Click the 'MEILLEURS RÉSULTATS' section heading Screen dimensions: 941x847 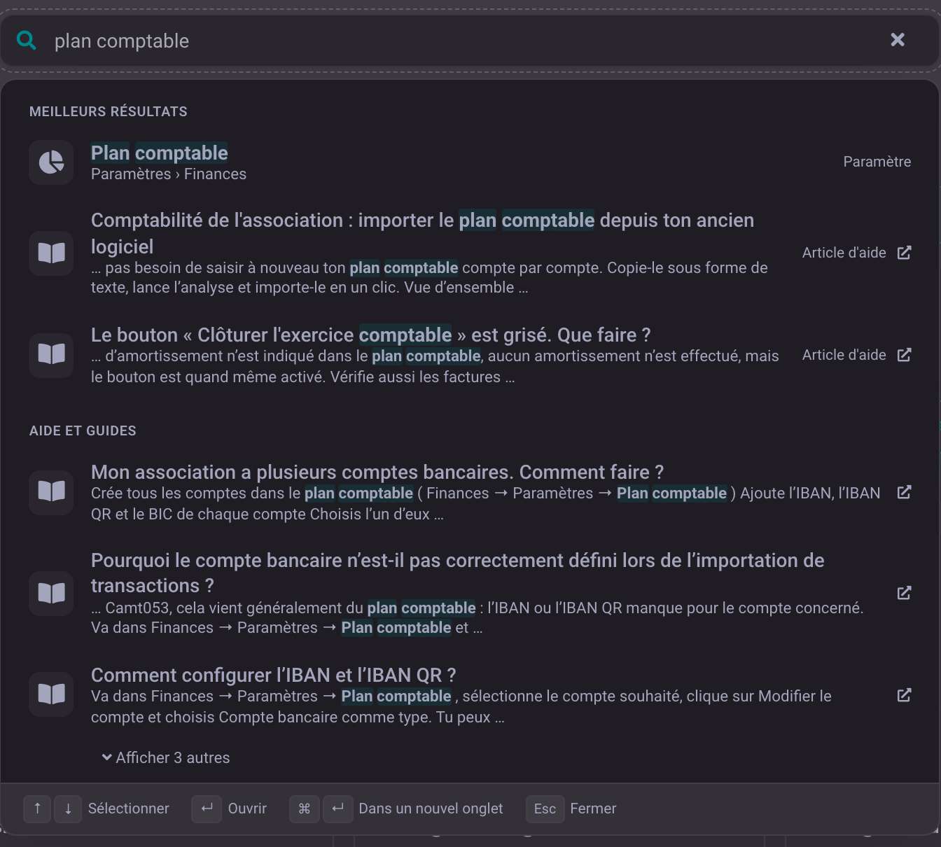(x=109, y=111)
